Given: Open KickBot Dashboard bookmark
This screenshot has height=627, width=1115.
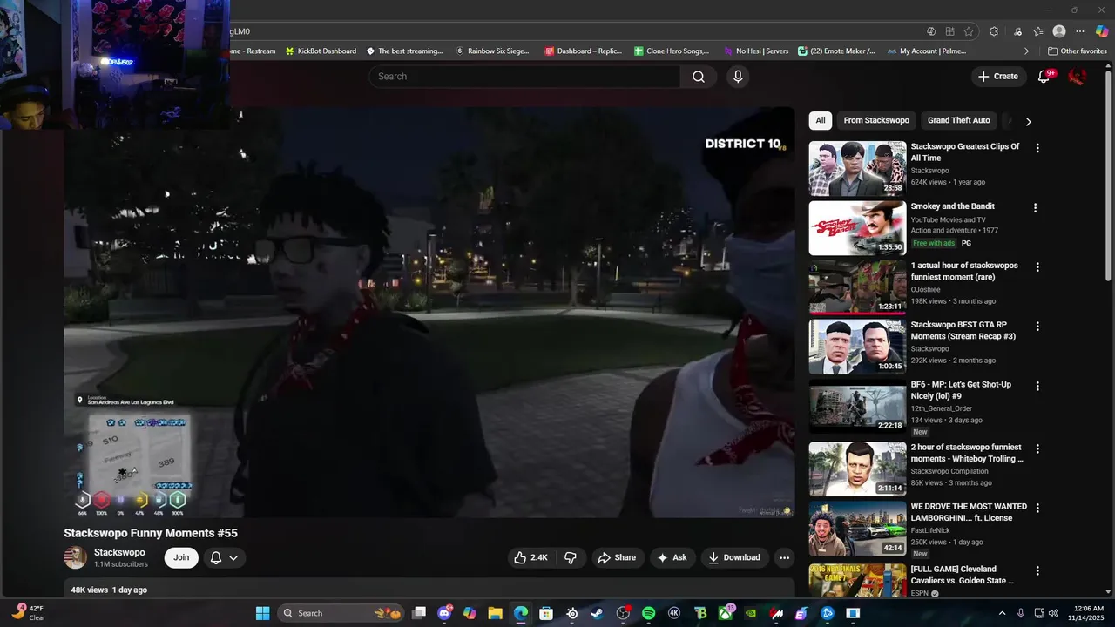Looking at the screenshot, I should [x=321, y=51].
